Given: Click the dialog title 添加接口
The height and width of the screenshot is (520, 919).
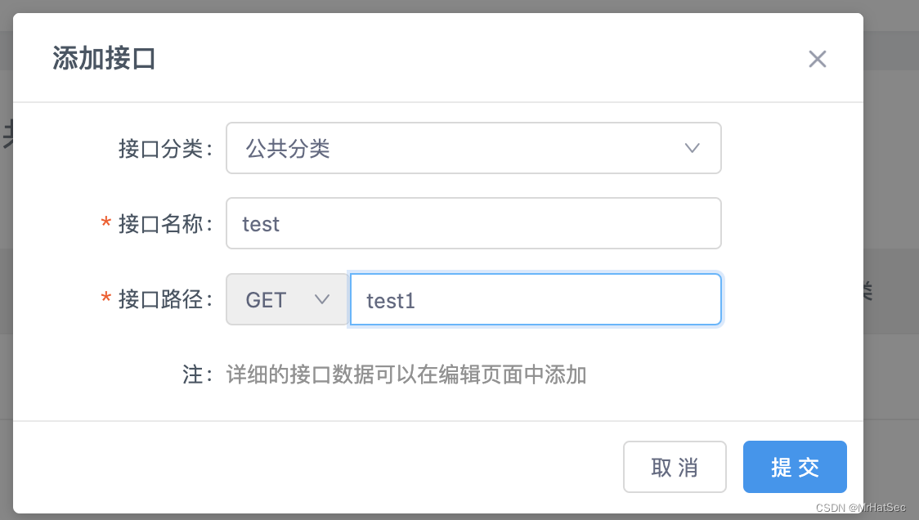Looking at the screenshot, I should [x=104, y=58].
